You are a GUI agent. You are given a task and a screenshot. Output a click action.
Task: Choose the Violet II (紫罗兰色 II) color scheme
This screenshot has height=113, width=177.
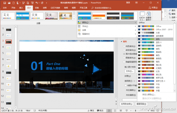tap(155, 81)
